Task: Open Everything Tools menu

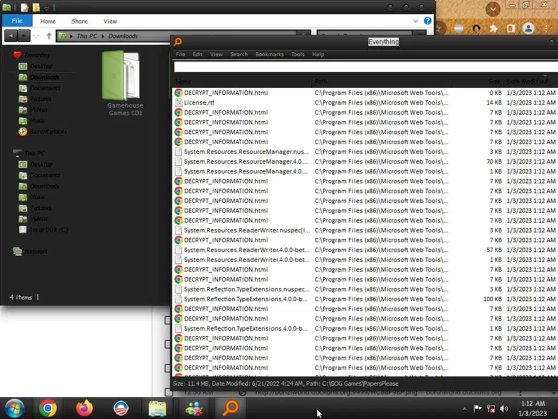Action: pyautogui.click(x=298, y=54)
